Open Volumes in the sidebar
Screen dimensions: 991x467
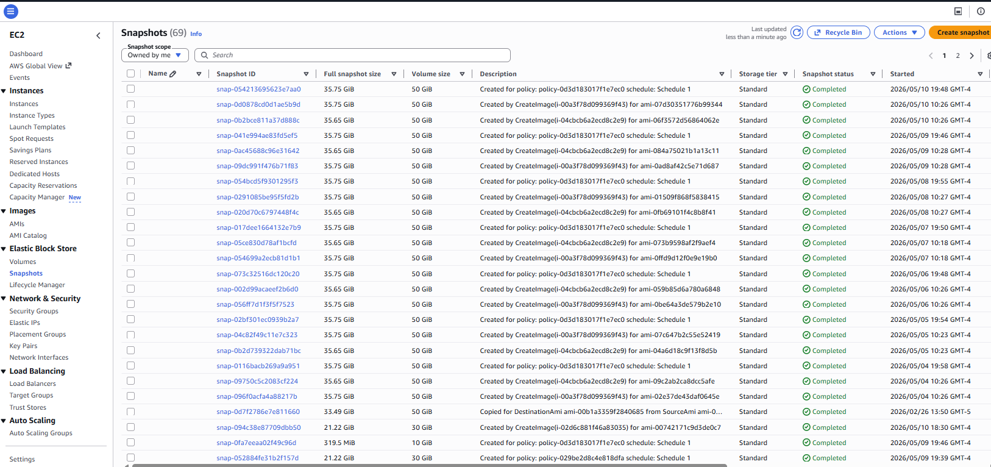point(23,262)
